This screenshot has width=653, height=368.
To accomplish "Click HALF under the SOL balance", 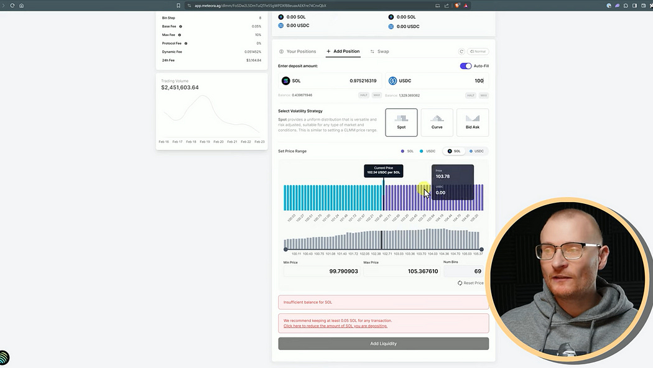I will point(364,95).
